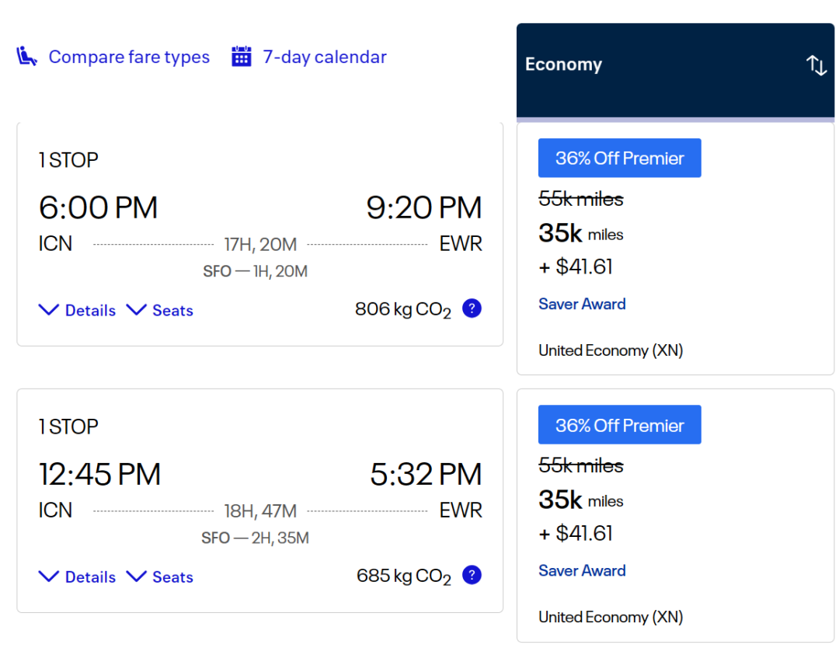The height and width of the screenshot is (655, 839).
Task: Click 36% Off Premier badge on second fare
Action: click(x=620, y=424)
